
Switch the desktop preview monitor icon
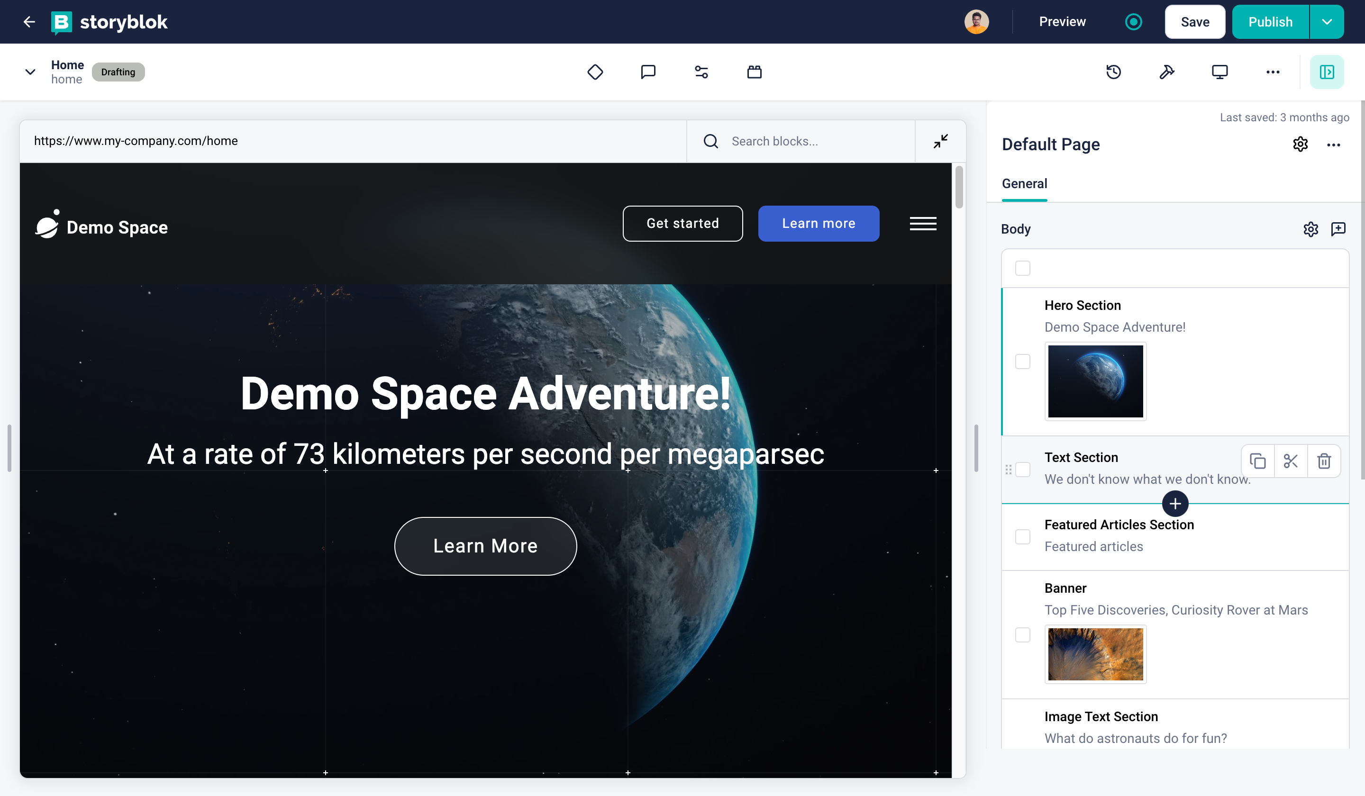click(x=1220, y=72)
